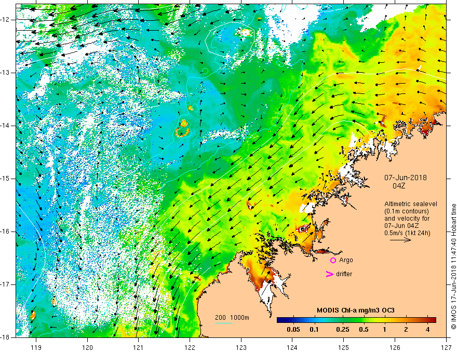The image size is (457, 353).
Task: Click the 0.5m/s velocity reference arrow
Action: [400, 240]
